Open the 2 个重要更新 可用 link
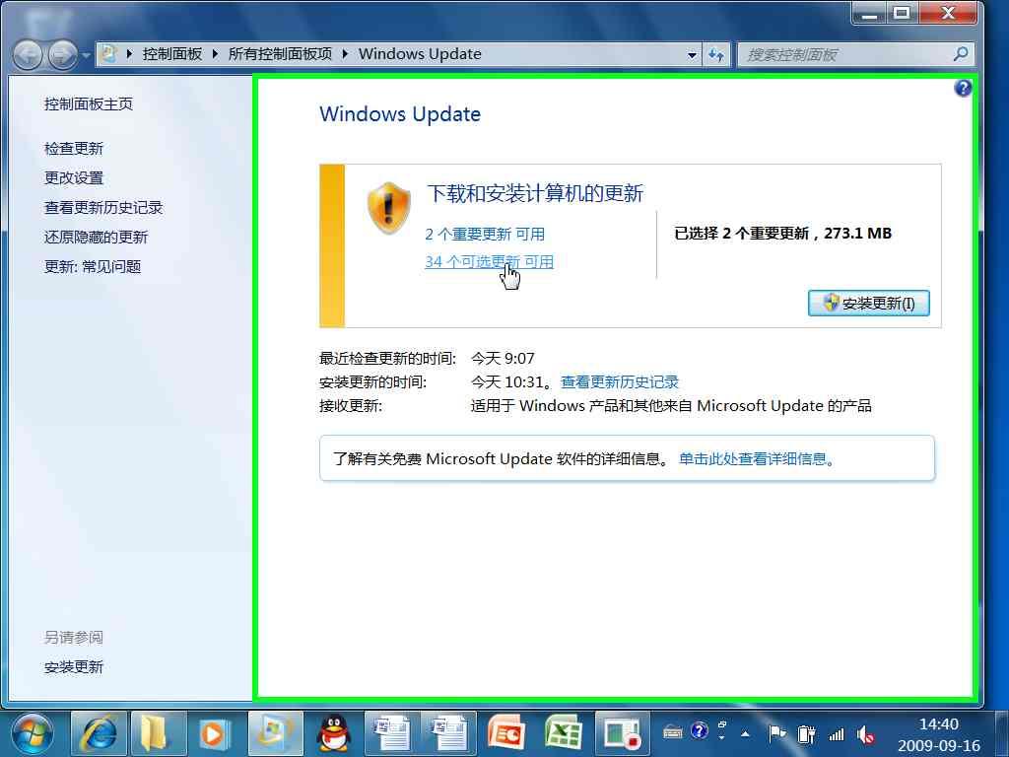1009x757 pixels. point(485,234)
